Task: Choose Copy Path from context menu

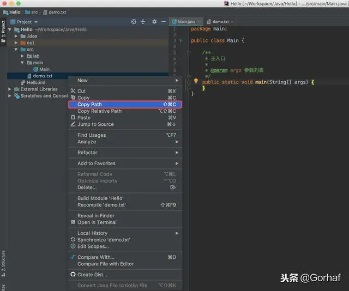Action: (x=125, y=104)
